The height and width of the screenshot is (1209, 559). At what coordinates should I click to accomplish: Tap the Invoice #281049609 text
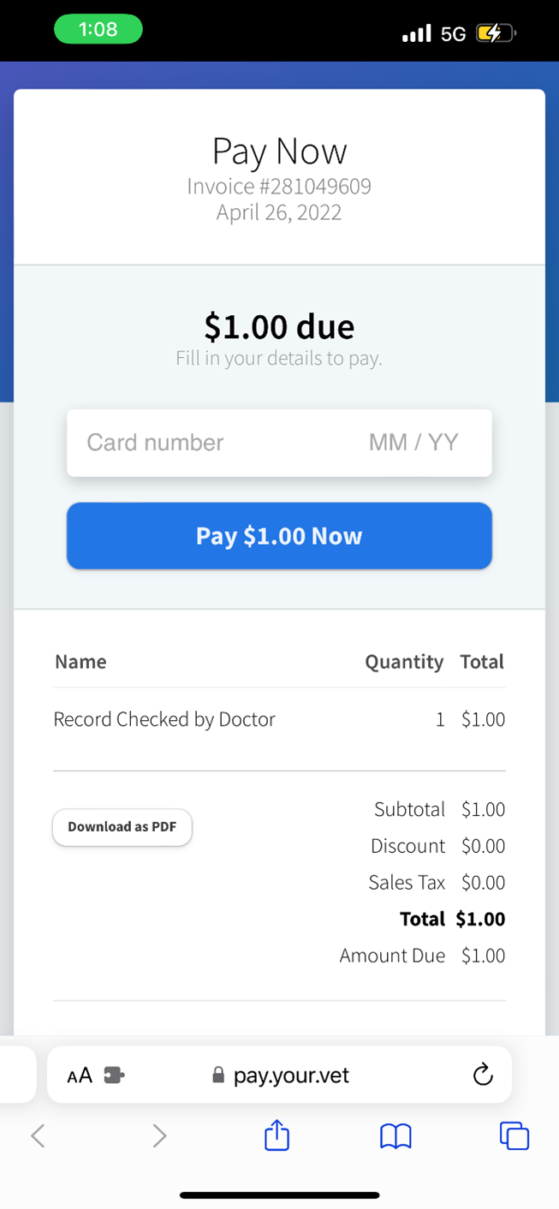point(279,186)
